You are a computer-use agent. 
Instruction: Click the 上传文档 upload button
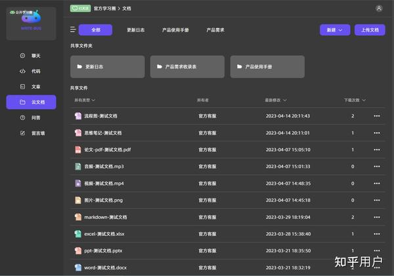click(370, 30)
